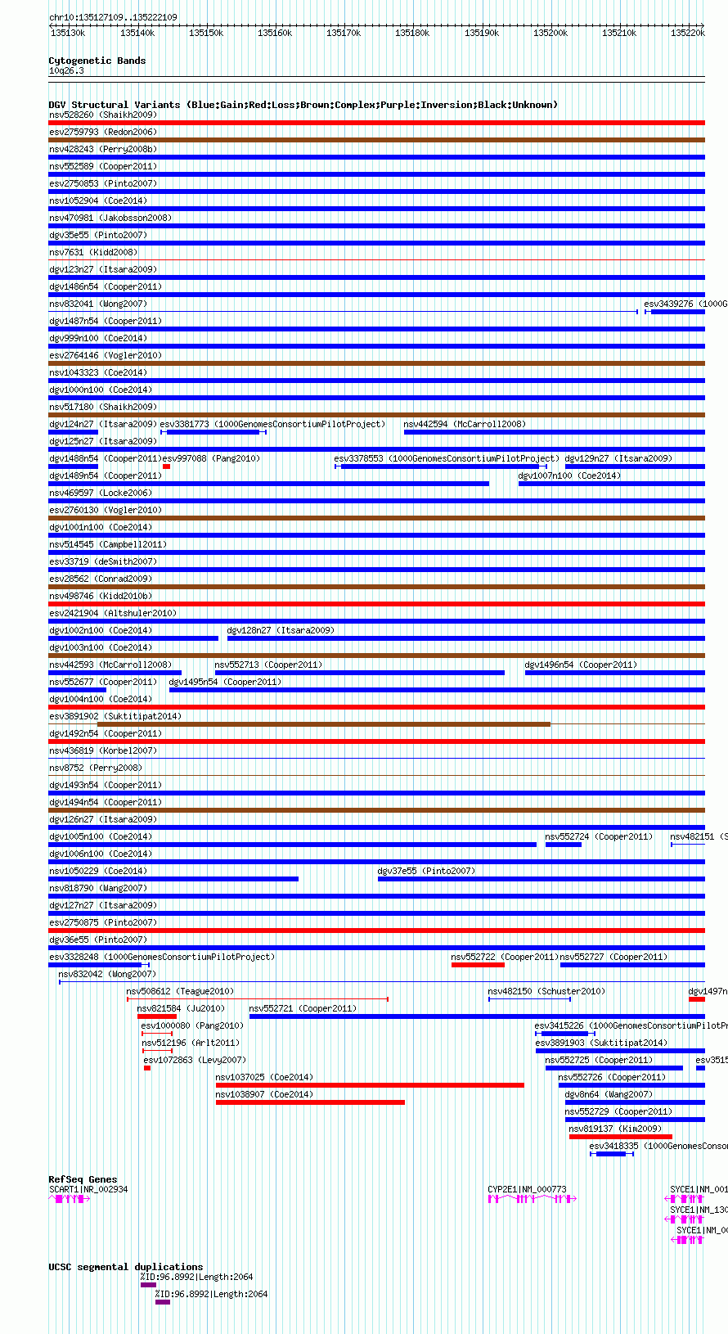Click nsv1052904 (Coe2014) variant label
Screen dimensions: 728x1334
[x=98, y=201]
